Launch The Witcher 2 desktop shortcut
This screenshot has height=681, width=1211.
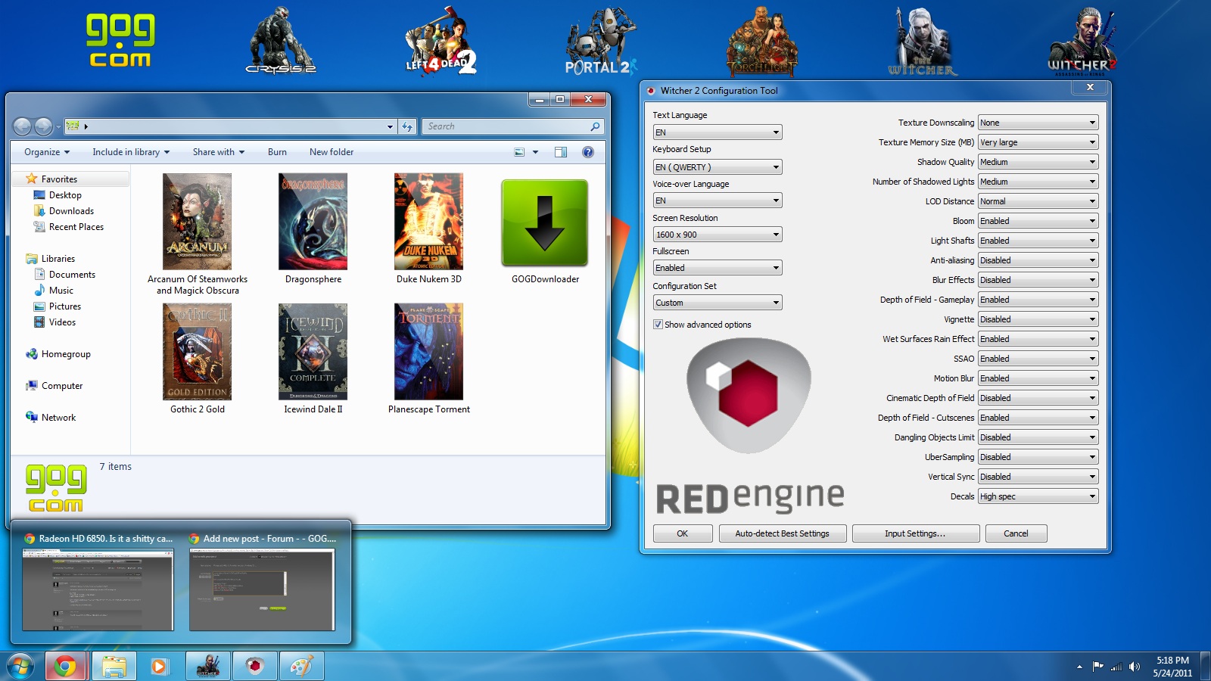pos(1083,41)
